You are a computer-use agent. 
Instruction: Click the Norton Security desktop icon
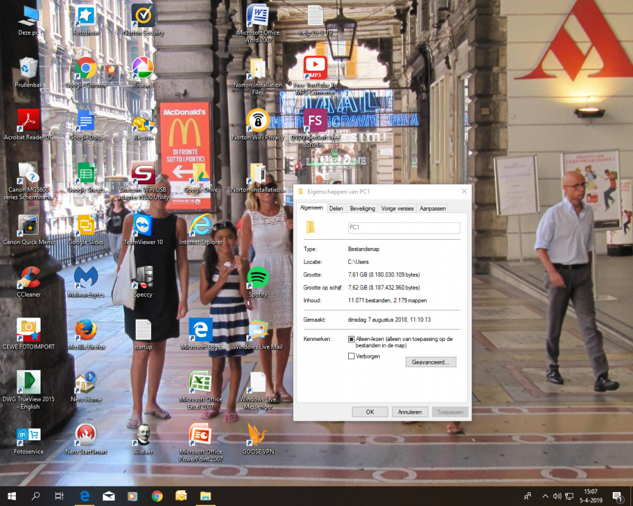pos(143,16)
